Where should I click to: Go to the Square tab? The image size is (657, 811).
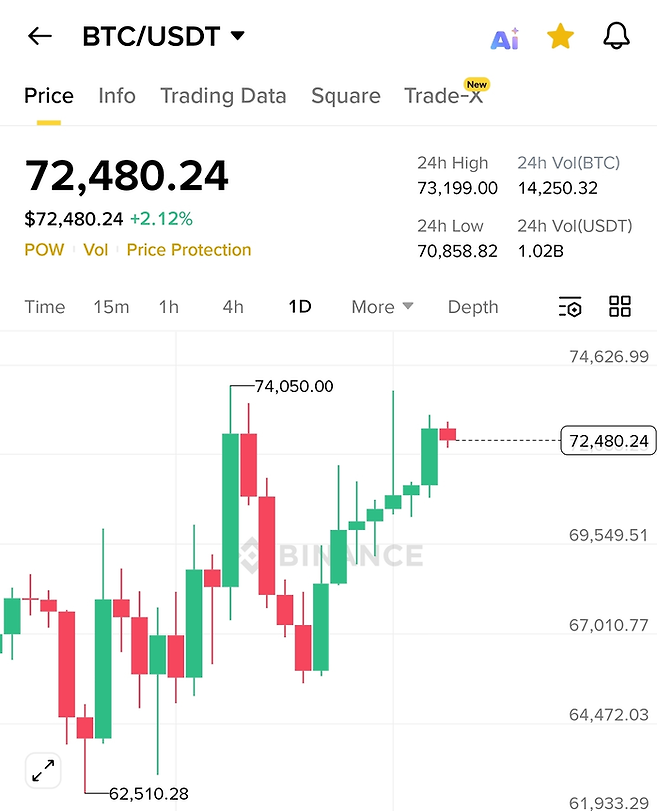click(x=345, y=96)
